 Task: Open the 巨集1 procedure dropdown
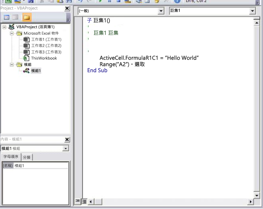[252, 11]
